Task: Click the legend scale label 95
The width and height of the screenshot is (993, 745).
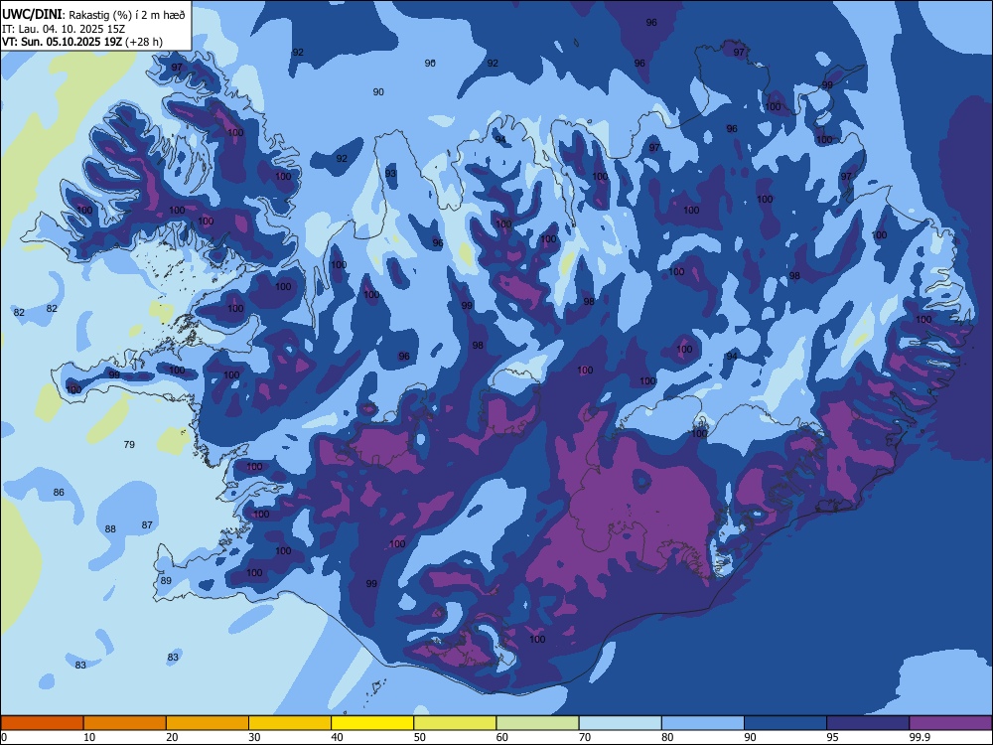Action: (x=832, y=737)
